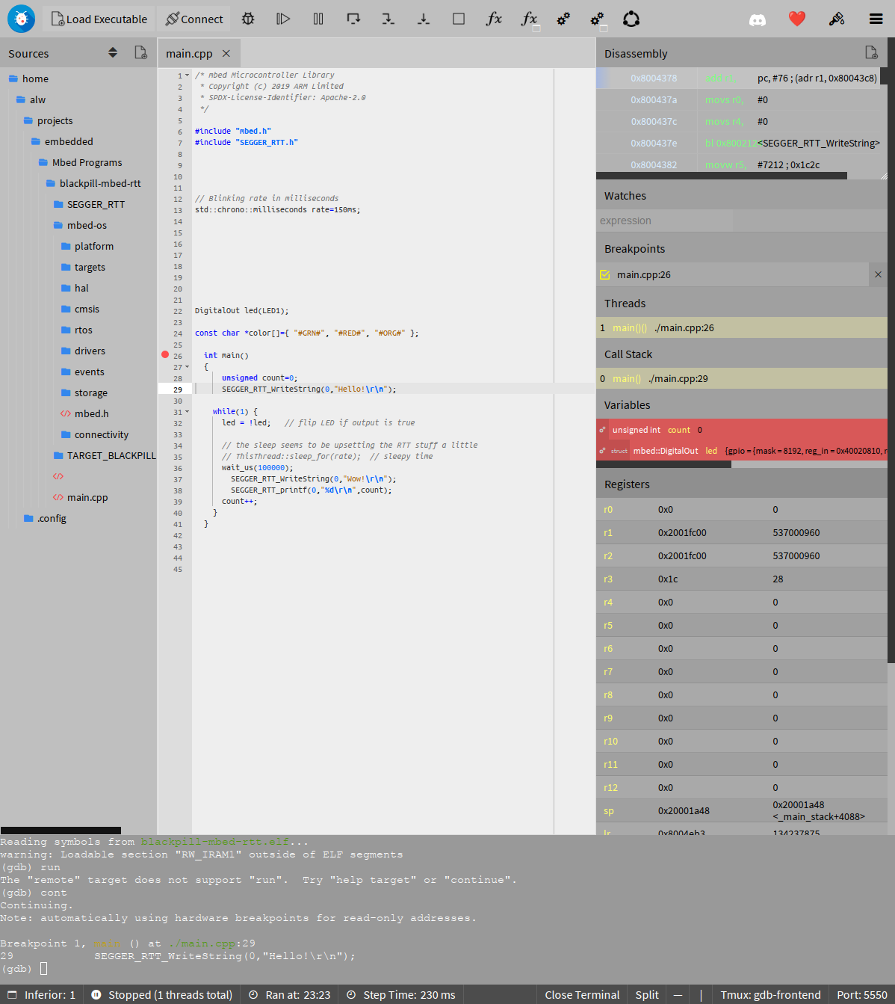Click the Watches expression input field
The height and width of the screenshot is (1004, 895).
665,220
